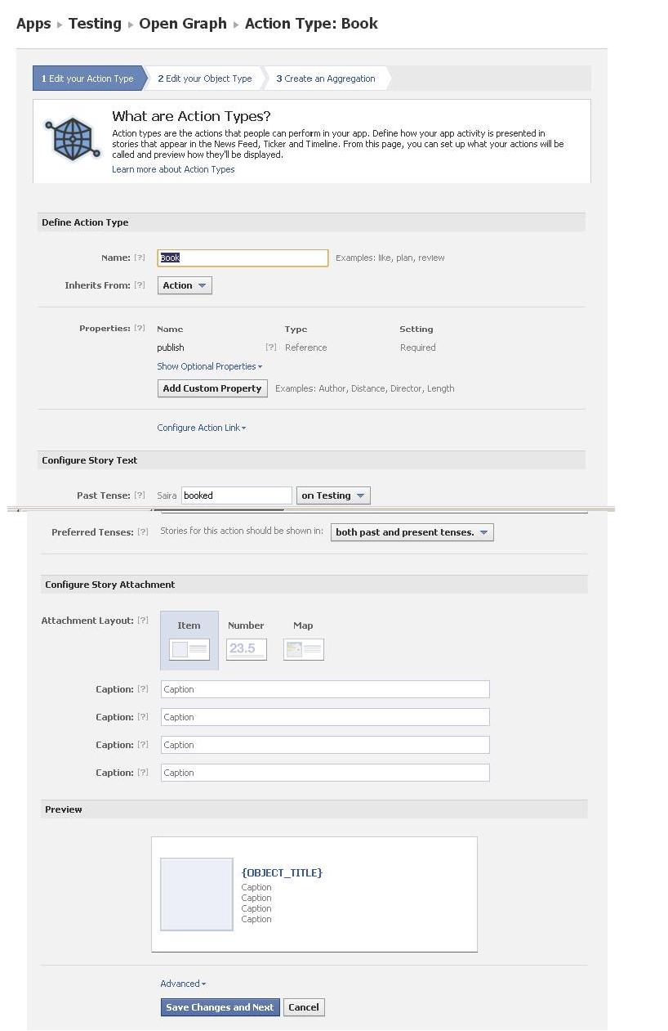
Task: Click help [?] next to Past Tense
Action: coord(140,495)
